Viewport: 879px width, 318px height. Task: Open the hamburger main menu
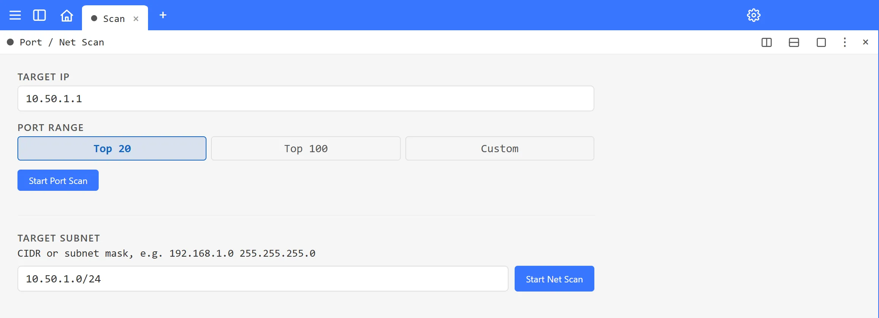tap(15, 15)
